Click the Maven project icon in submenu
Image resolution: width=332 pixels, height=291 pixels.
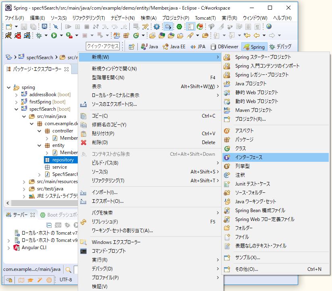(x=227, y=110)
